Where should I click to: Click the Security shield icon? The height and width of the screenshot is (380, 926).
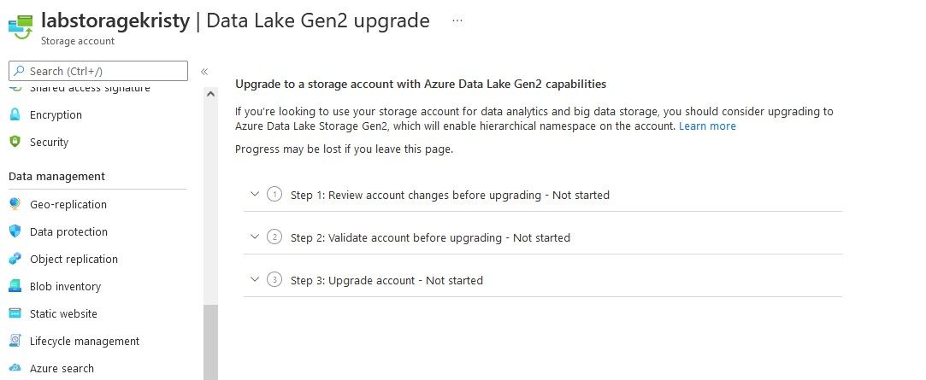tap(14, 142)
